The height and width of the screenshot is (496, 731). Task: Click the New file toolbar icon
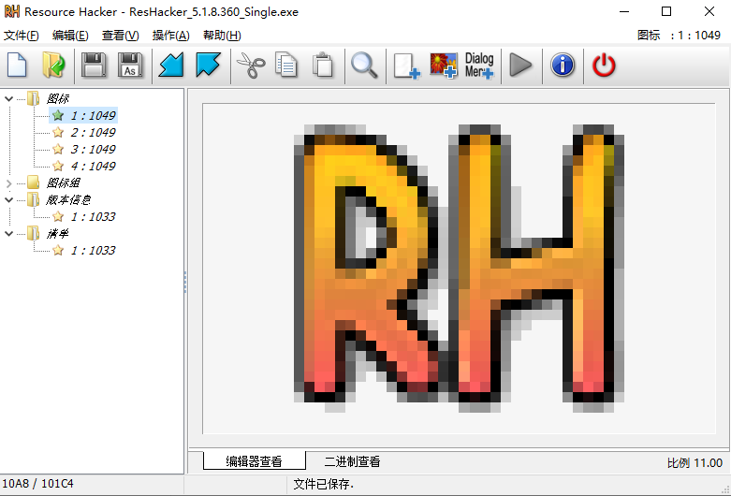18,66
